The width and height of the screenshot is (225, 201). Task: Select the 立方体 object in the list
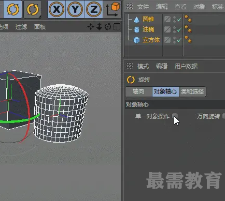point(151,40)
